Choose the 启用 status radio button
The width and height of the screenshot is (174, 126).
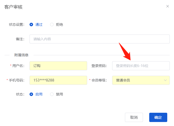pyautogui.click(x=31, y=94)
